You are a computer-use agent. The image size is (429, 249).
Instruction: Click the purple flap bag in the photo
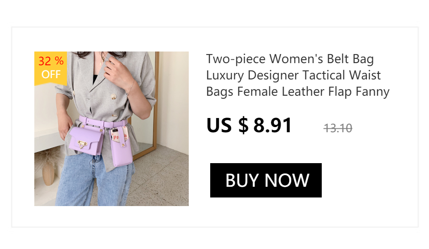tap(86, 140)
